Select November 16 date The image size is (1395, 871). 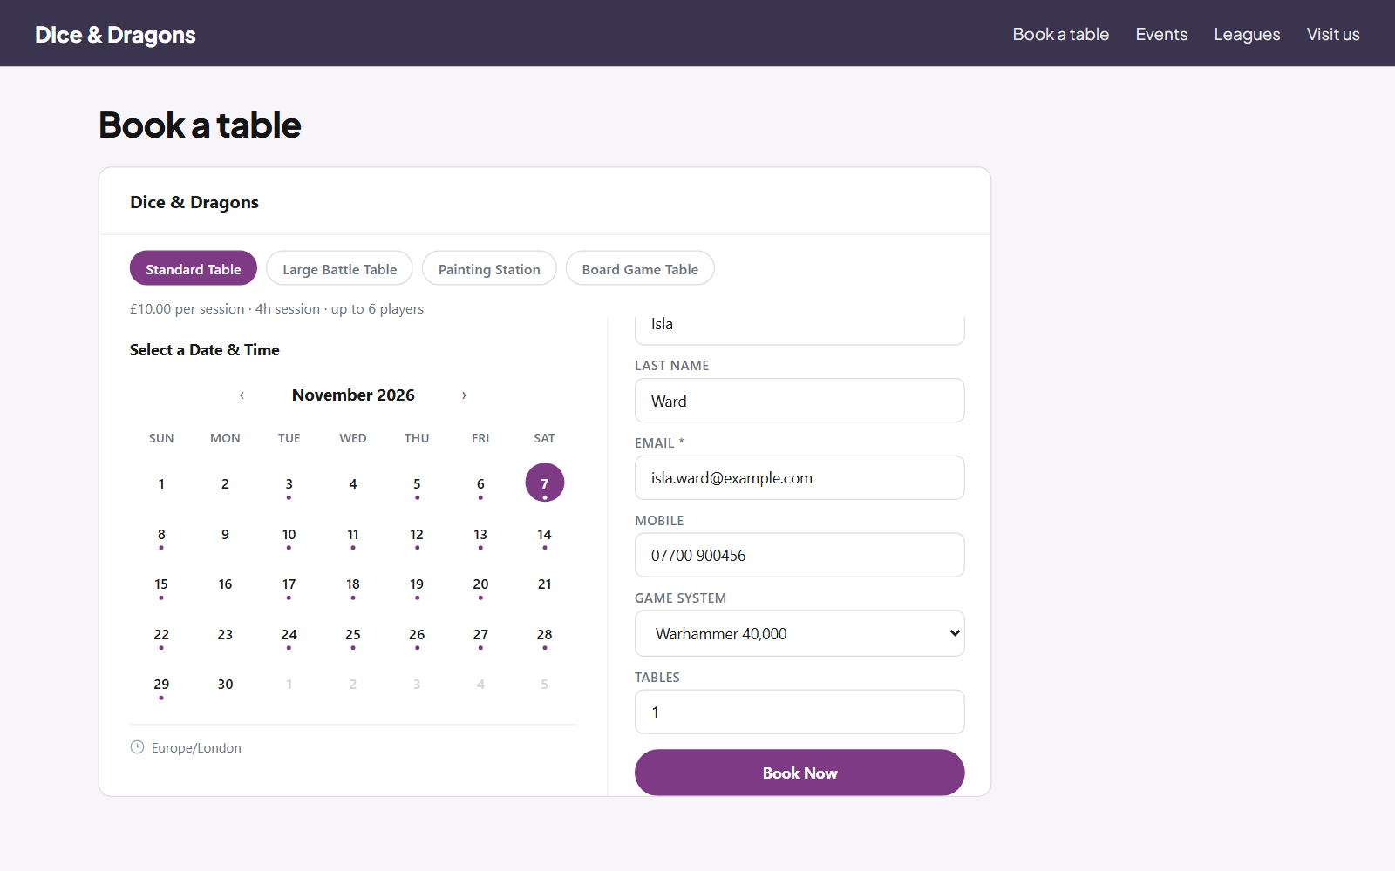225,584
